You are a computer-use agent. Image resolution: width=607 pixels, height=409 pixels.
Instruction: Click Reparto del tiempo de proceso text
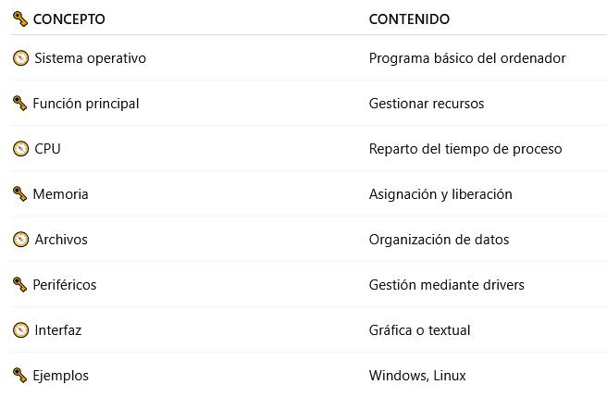click(x=465, y=149)
